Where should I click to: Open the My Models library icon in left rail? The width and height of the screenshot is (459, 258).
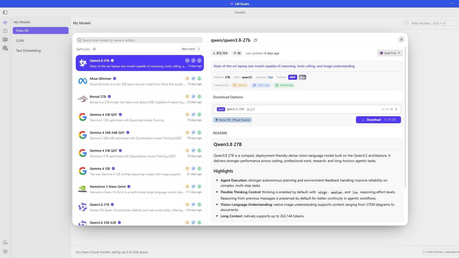pyautogui.click(x=5, y=39)
